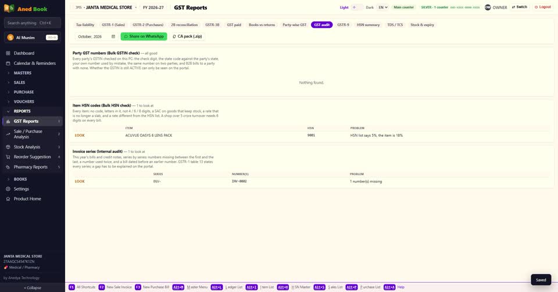
Task: Switch to the Books vs returns tab
Action: [x=262, y=25]
